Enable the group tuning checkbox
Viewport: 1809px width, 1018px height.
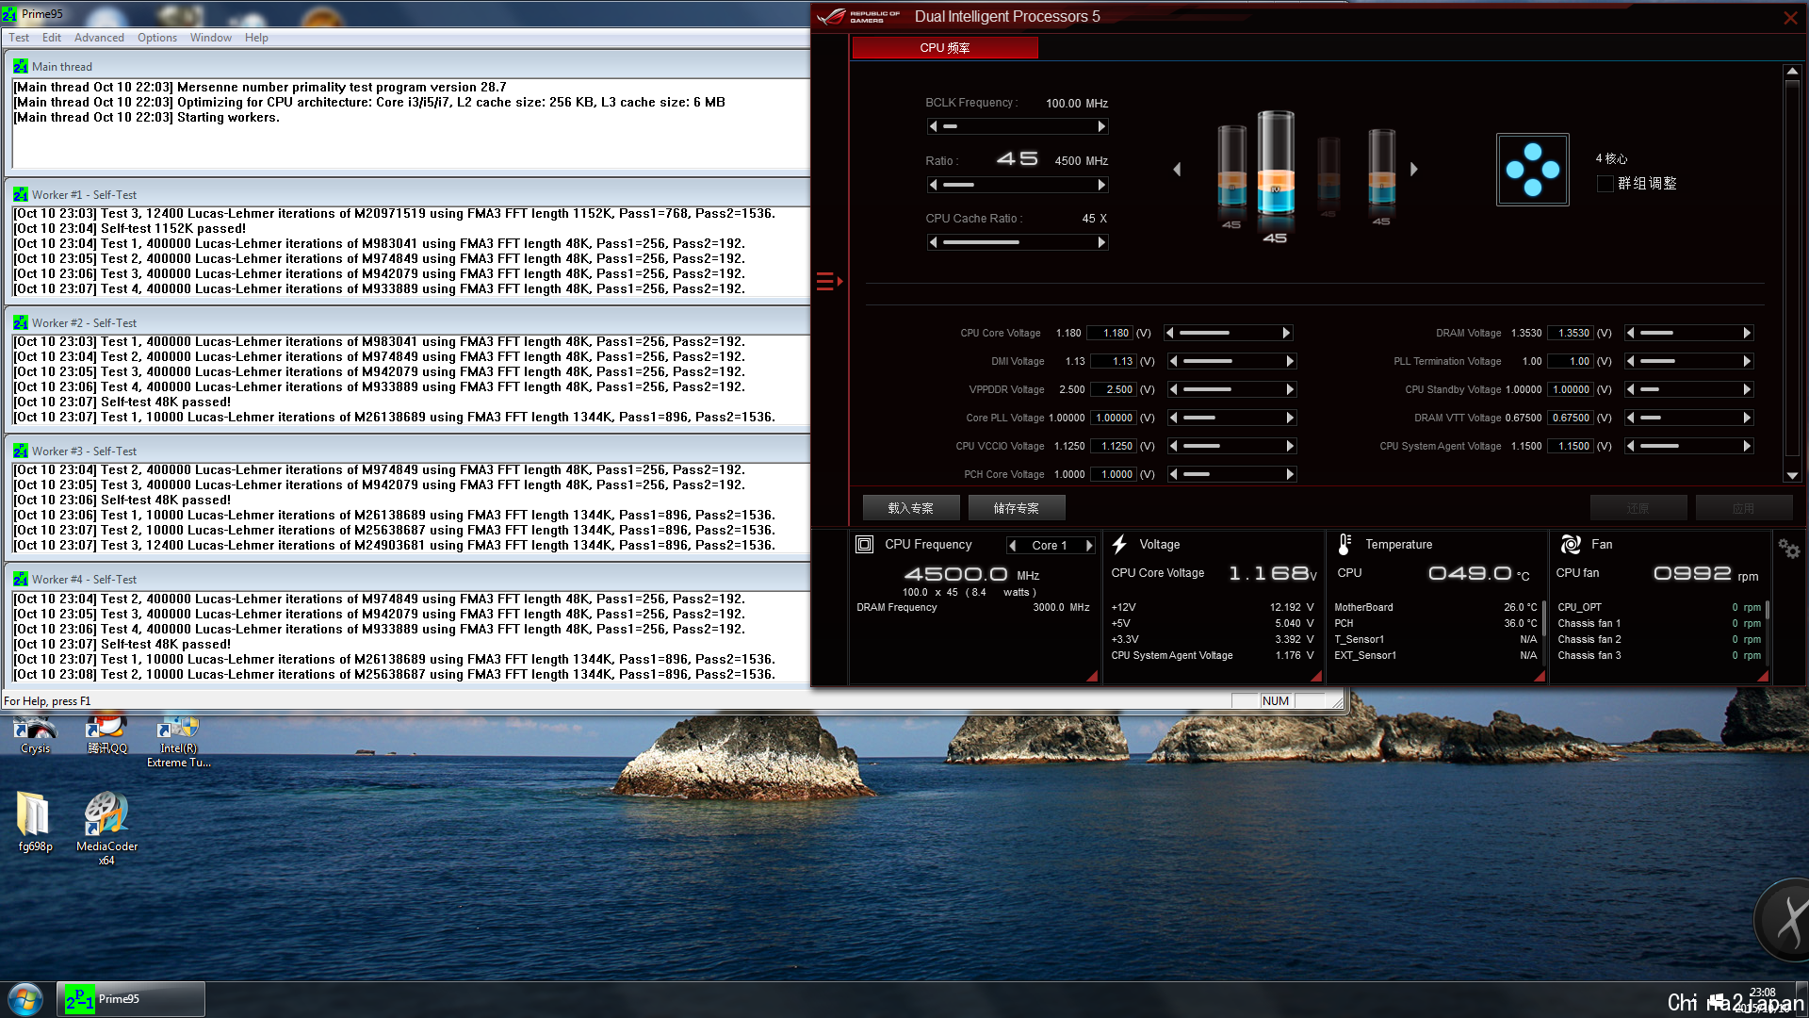coord(1605,184)
